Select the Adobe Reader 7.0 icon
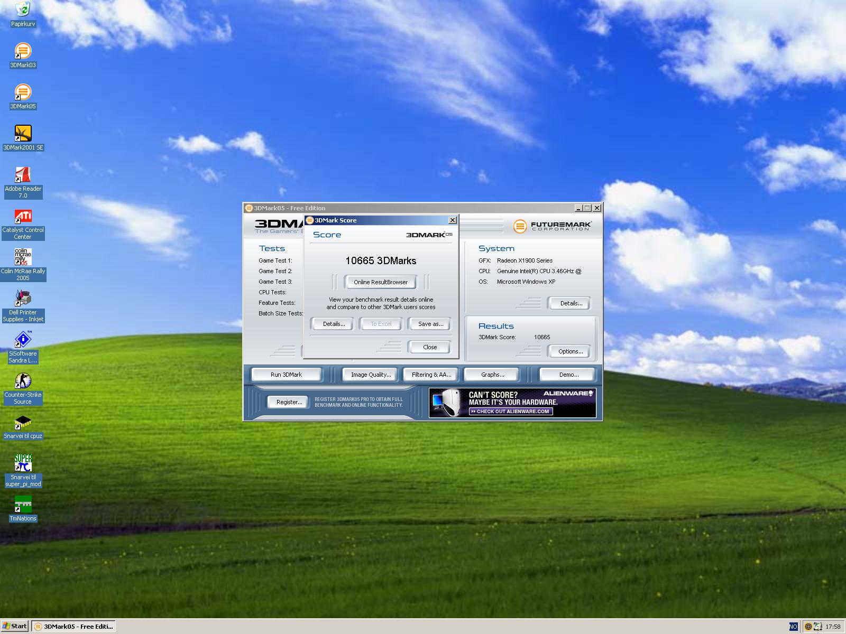This screenshot has height=634, width=846. (23, 182)
